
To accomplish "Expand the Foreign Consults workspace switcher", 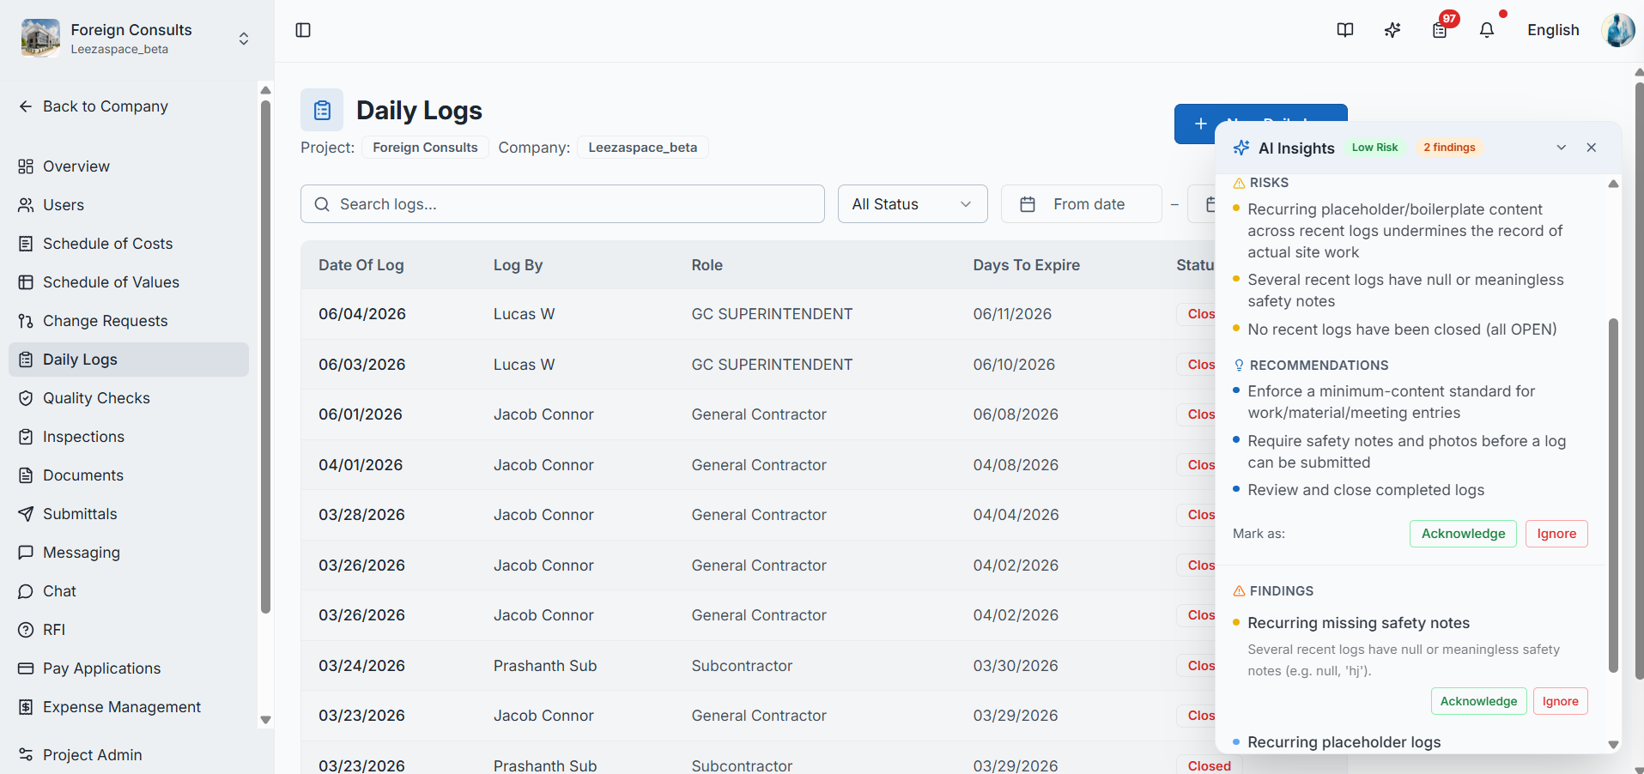I will click(244, 39).
